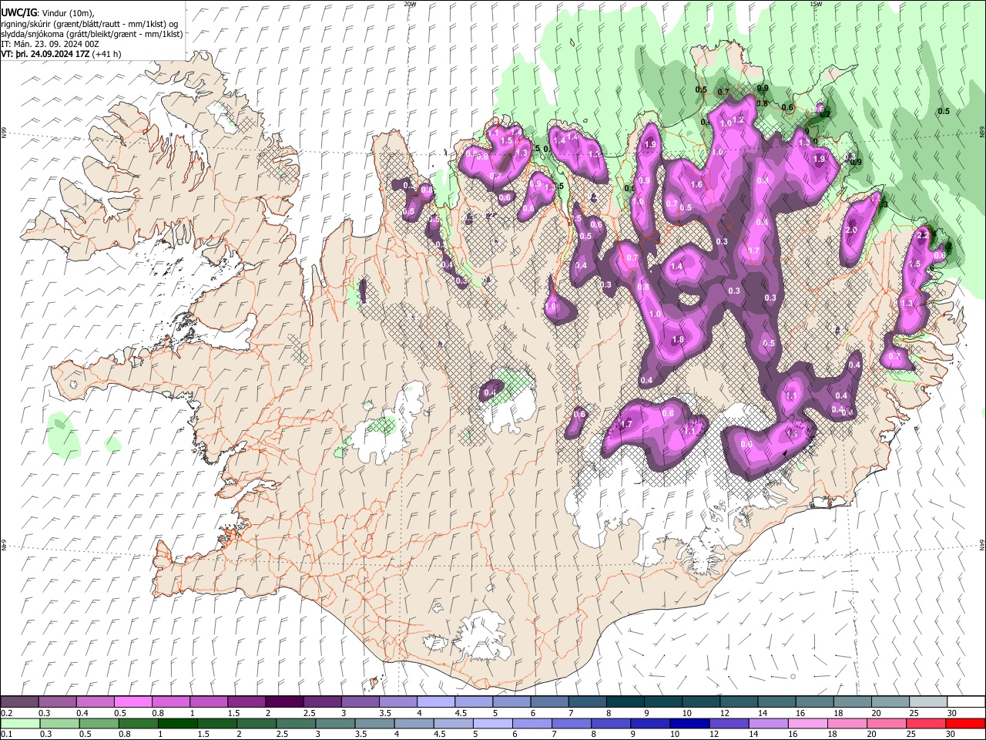Image resolution: width=986 pixels, height=740 pixels.
Task: Click the 0.2 label in the legend
Action: click(5, 713)
